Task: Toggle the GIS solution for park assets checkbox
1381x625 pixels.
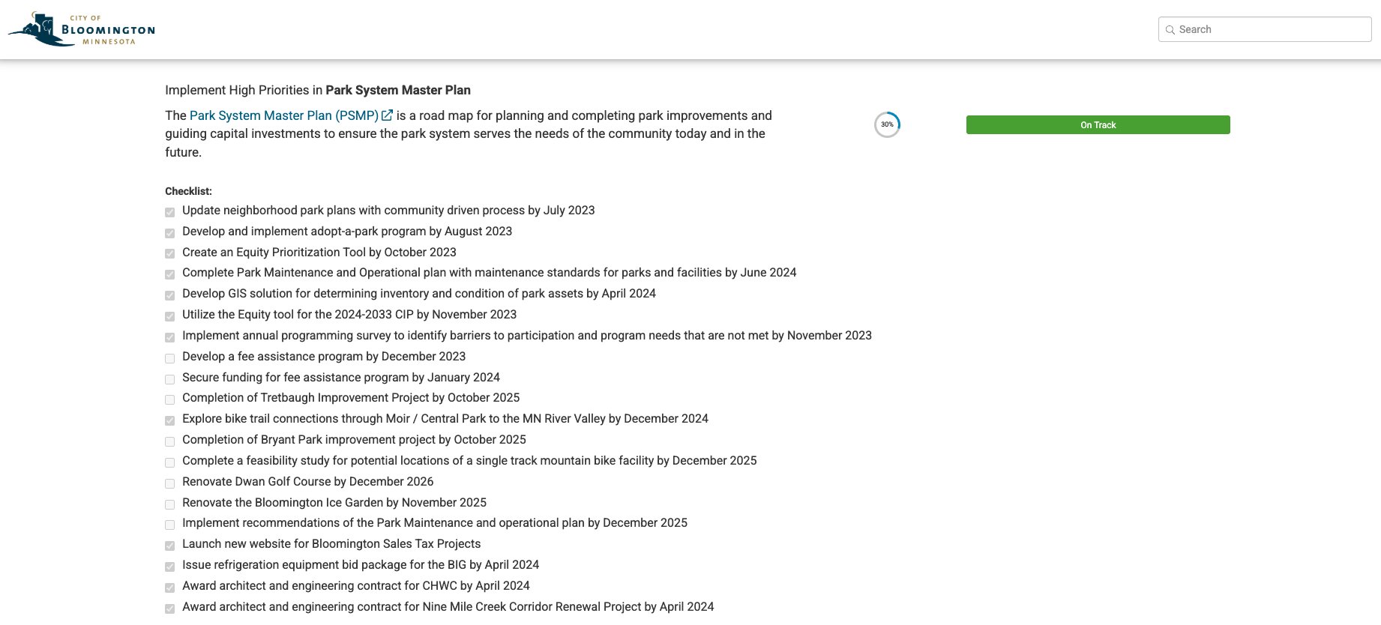Action: tap(170, 295)
